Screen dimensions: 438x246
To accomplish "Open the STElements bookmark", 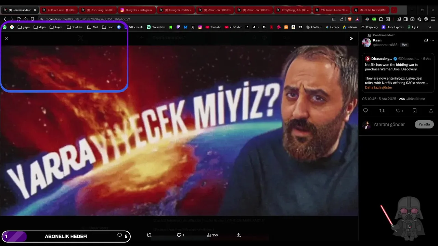I will pos(134,27).
